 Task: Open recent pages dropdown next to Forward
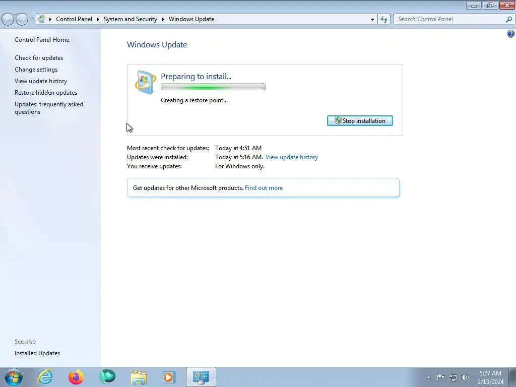[32, 20]
